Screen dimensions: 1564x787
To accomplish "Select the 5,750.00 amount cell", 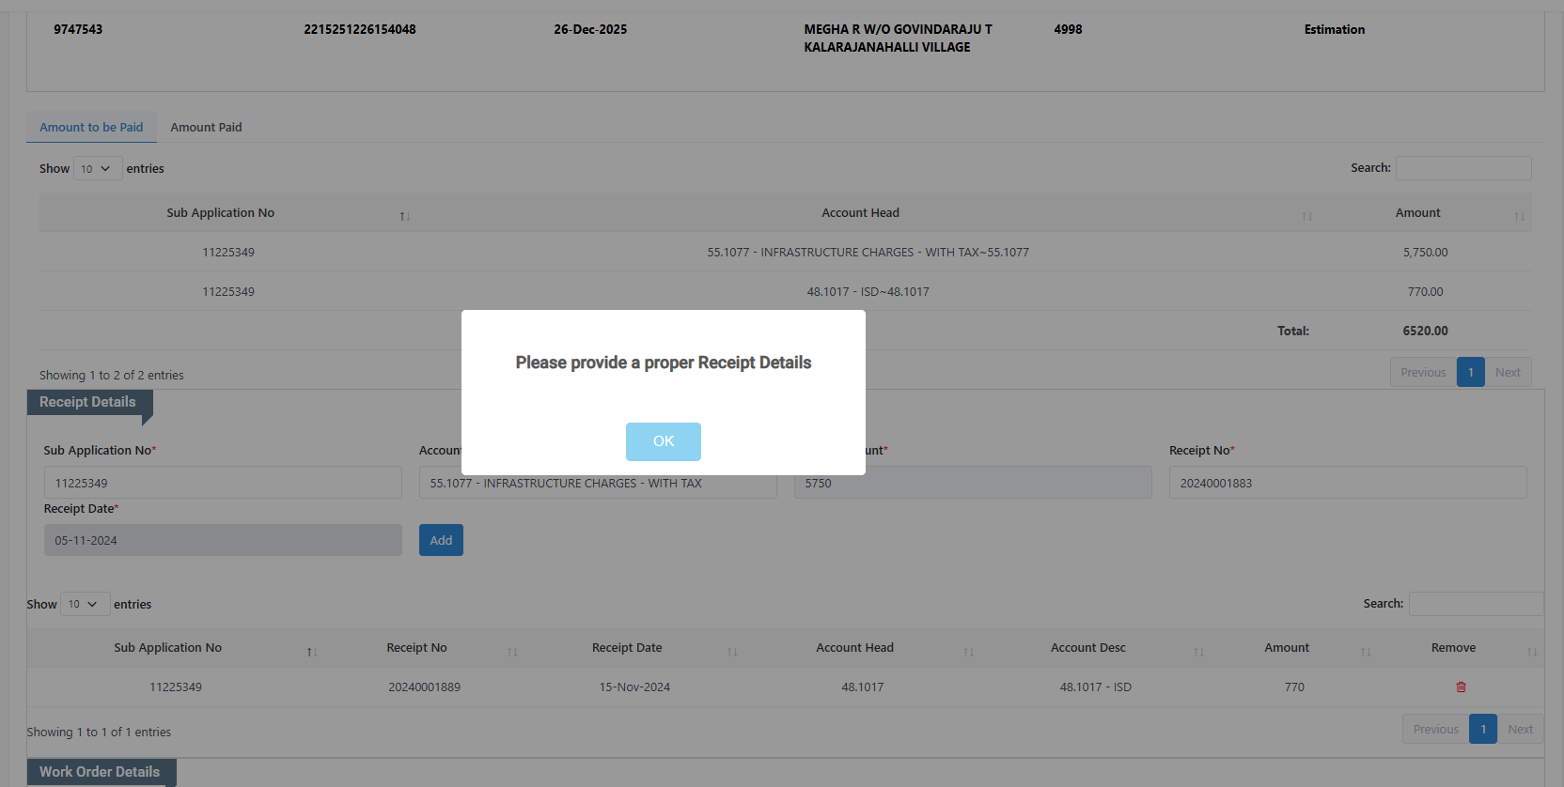I will pos(1425,253).
